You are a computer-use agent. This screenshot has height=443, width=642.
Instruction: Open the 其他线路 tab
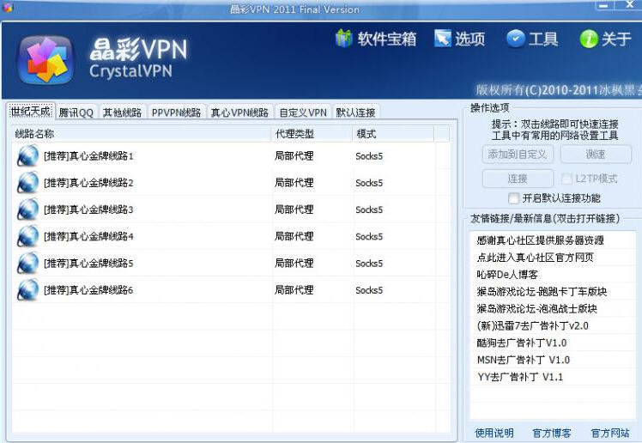click(x=122, y=112)
